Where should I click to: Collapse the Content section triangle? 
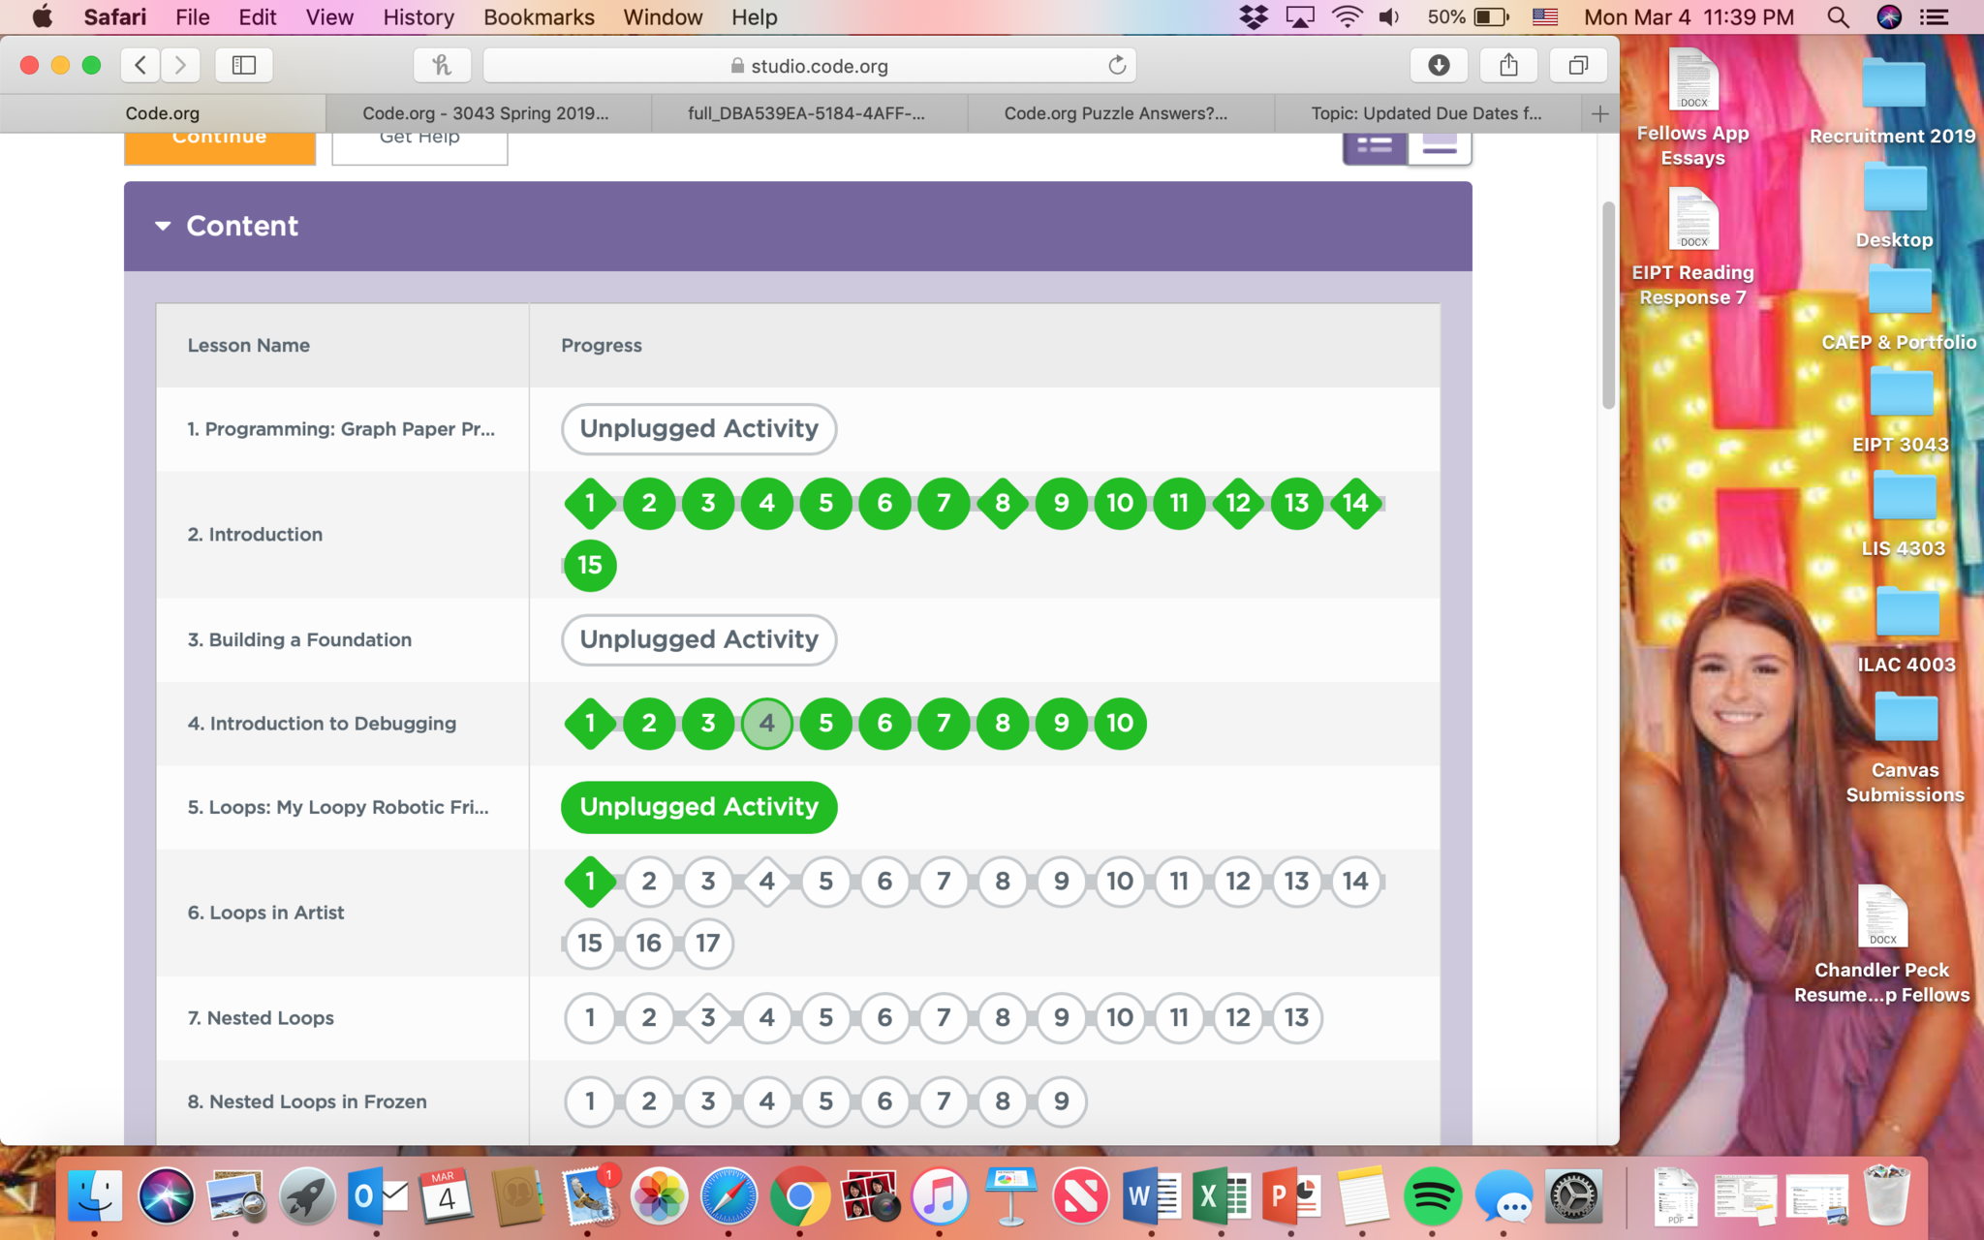[163, 226]
